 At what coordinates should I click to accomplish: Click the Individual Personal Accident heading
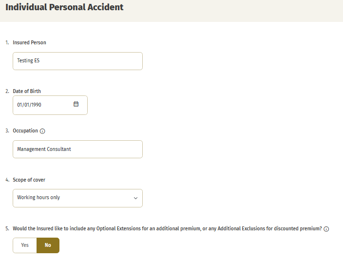64,7
